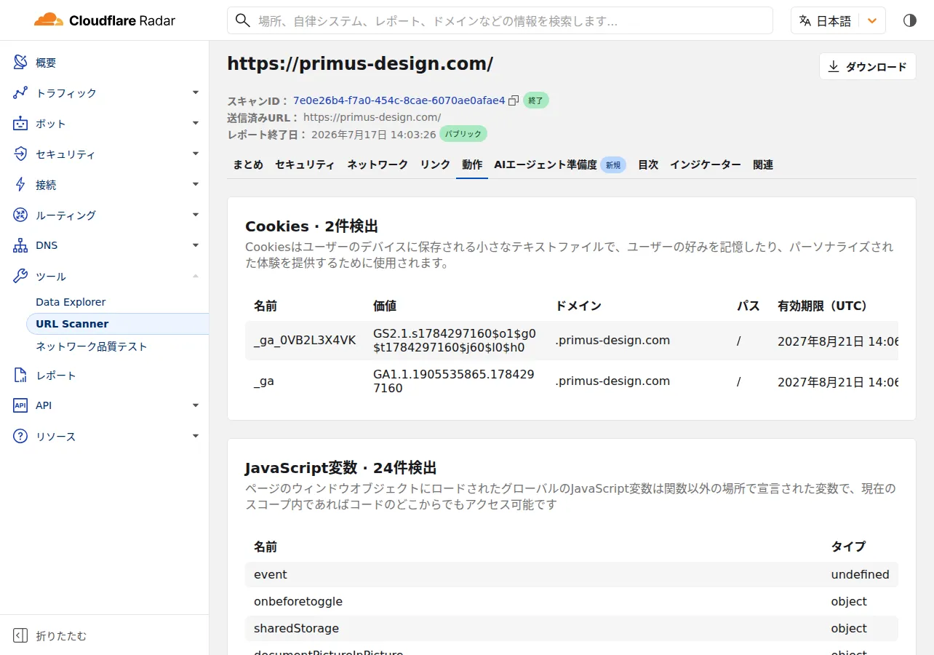
Task: Click the ダウンロード button
Action: [867, 67]
